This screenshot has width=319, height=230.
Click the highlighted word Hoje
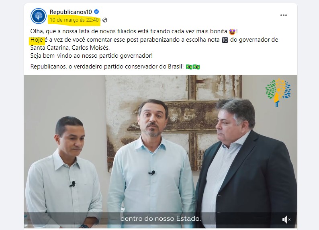pos(37,40)
